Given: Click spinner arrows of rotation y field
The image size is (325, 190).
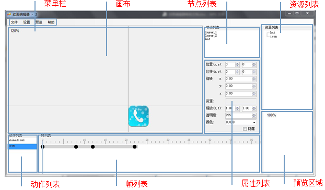Looking at the screenshot, I should click(254, 86).
